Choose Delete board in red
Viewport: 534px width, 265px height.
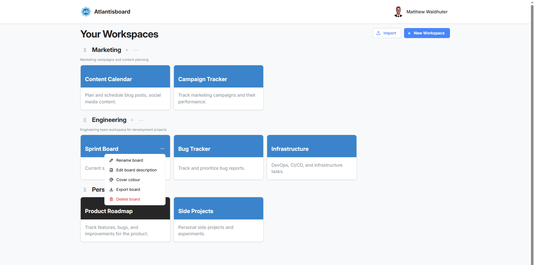pos(135,199)
